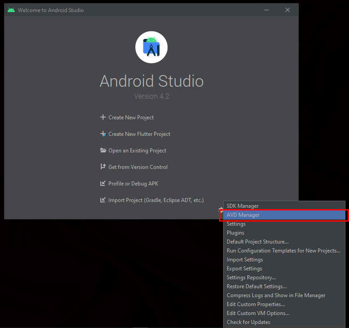Click the VCS arrow icon beside Get from Version Control
The width and height of the screenshot is (349, 328).
point(103,167)
